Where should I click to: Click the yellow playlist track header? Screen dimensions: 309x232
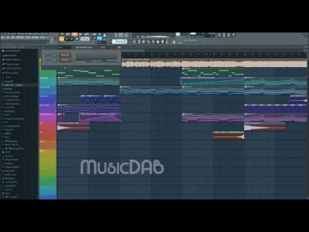[48, 153]
